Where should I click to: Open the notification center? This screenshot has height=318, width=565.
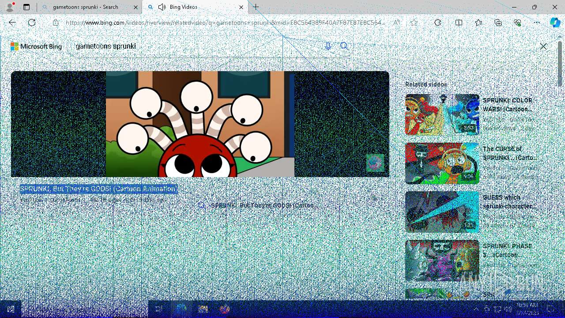click(550, 309)
